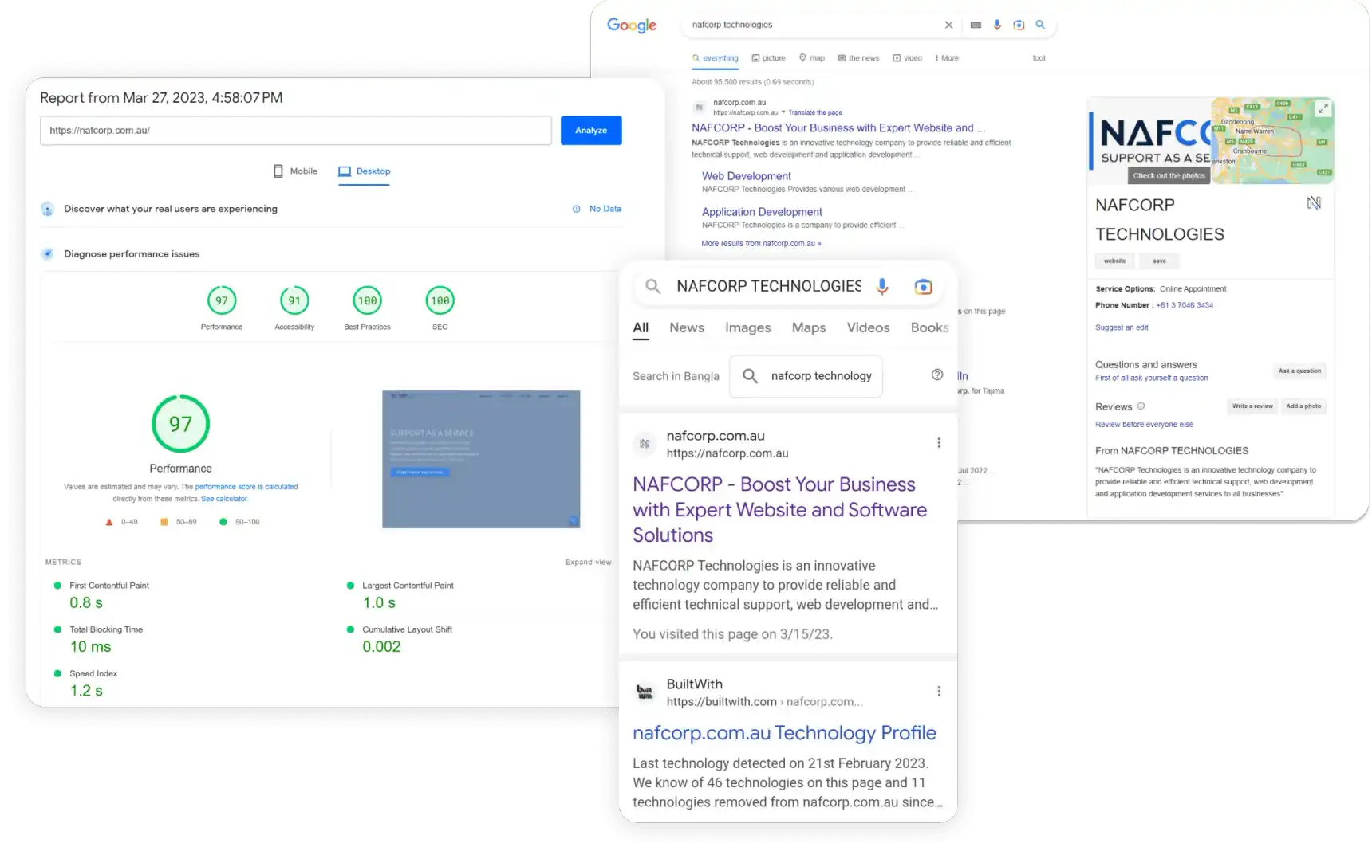Tap the 'nafcorp technology' search suggestion chip

[x=806, y=376]
